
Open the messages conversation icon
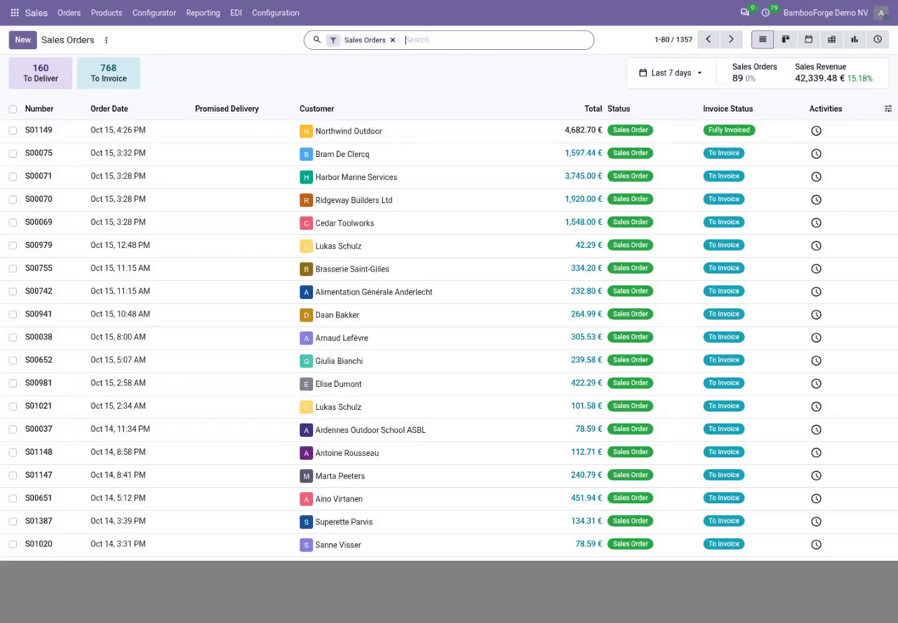click(x=745, y=12)
